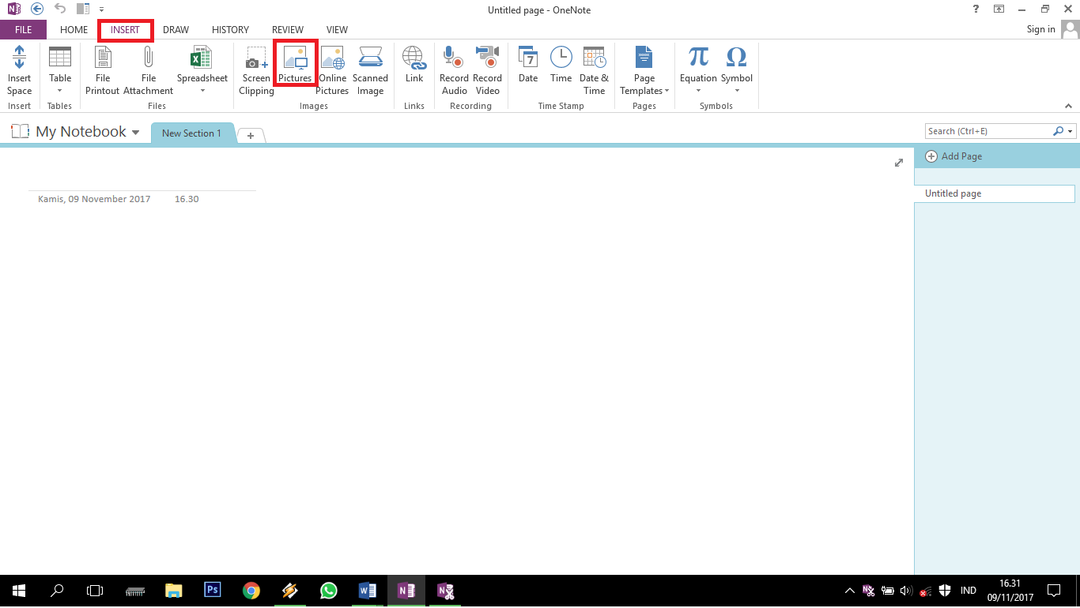Click in the Search (Ctrl+E) box
1080x608 pixels.
(x=988, y=131)
